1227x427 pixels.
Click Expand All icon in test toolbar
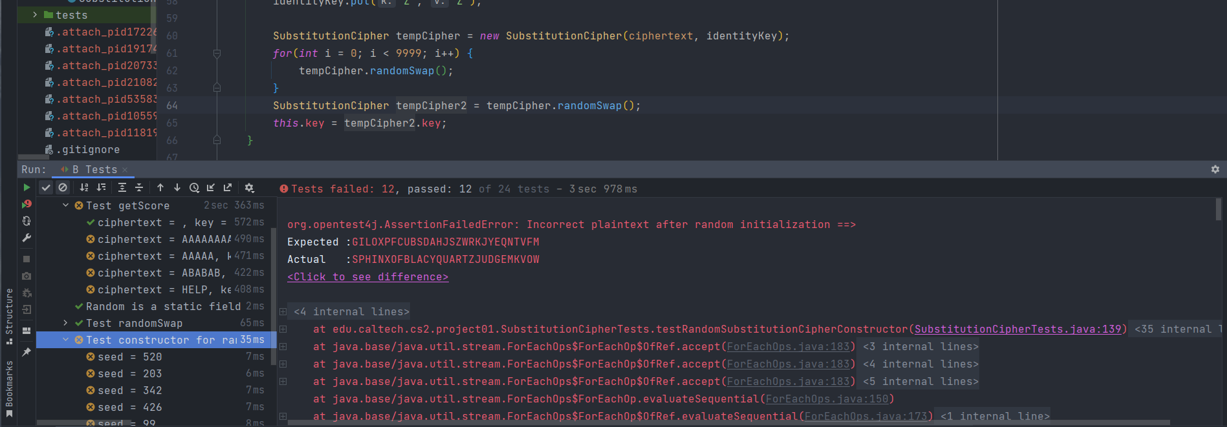(122, 188)
